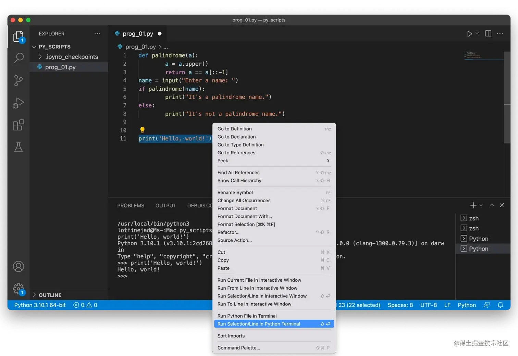The image size is (518, 356).
Task: Choose Rename Symbol
Action: coord(274,192)
